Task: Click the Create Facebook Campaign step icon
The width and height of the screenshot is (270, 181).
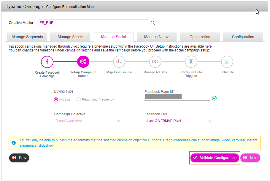Action: (47, 62)
